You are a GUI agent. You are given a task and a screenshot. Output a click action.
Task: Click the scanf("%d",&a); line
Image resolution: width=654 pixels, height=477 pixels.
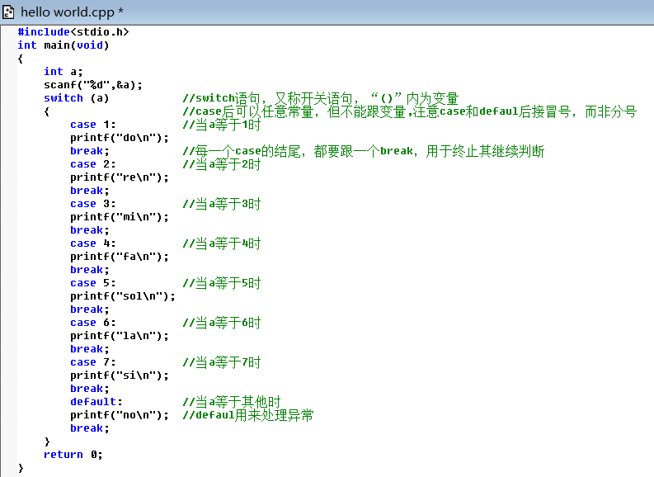(x=93, y=85)
